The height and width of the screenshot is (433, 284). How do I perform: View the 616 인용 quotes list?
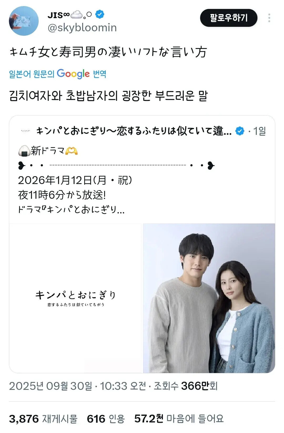106,419
